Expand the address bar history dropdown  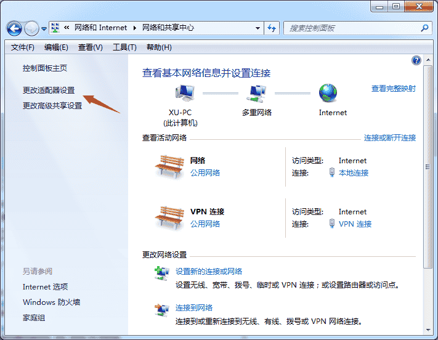pyautogui.click(x=258, y=28)
